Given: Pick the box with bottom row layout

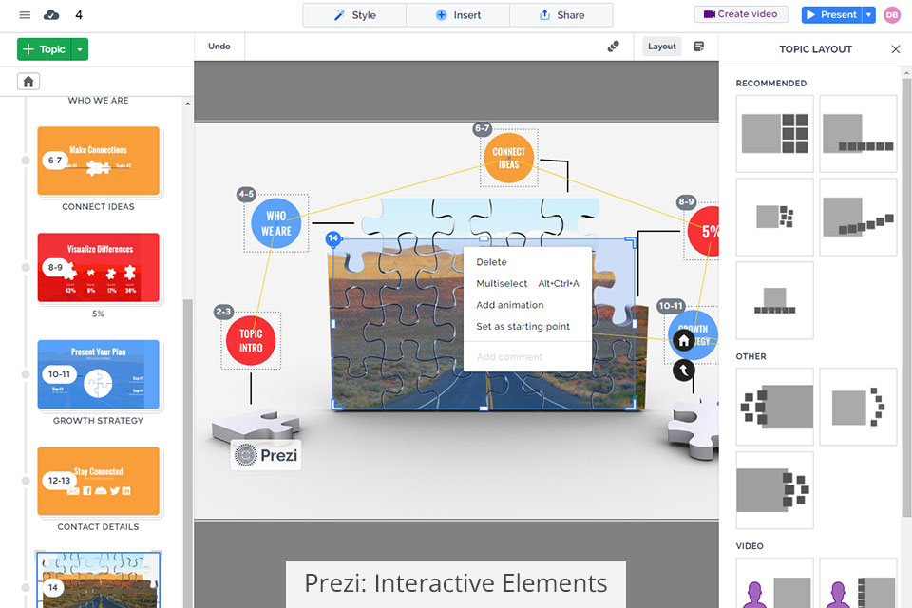Looking at the screenshot, I should [858, 133].
